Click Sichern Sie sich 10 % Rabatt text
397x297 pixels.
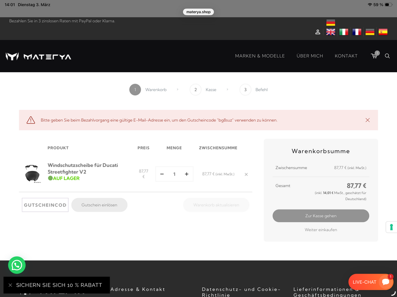pyautogui.click(x=59, y=285)
